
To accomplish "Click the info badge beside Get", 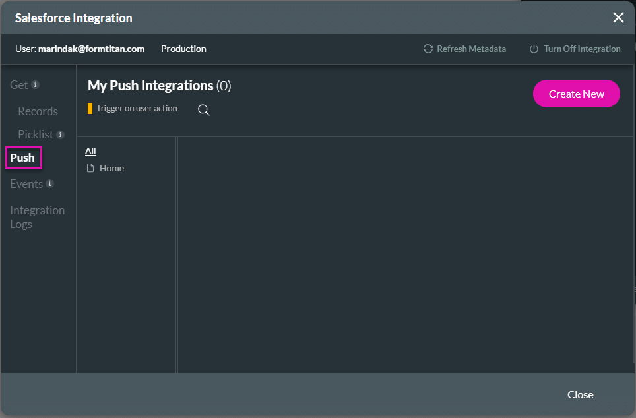I will 35,84.
